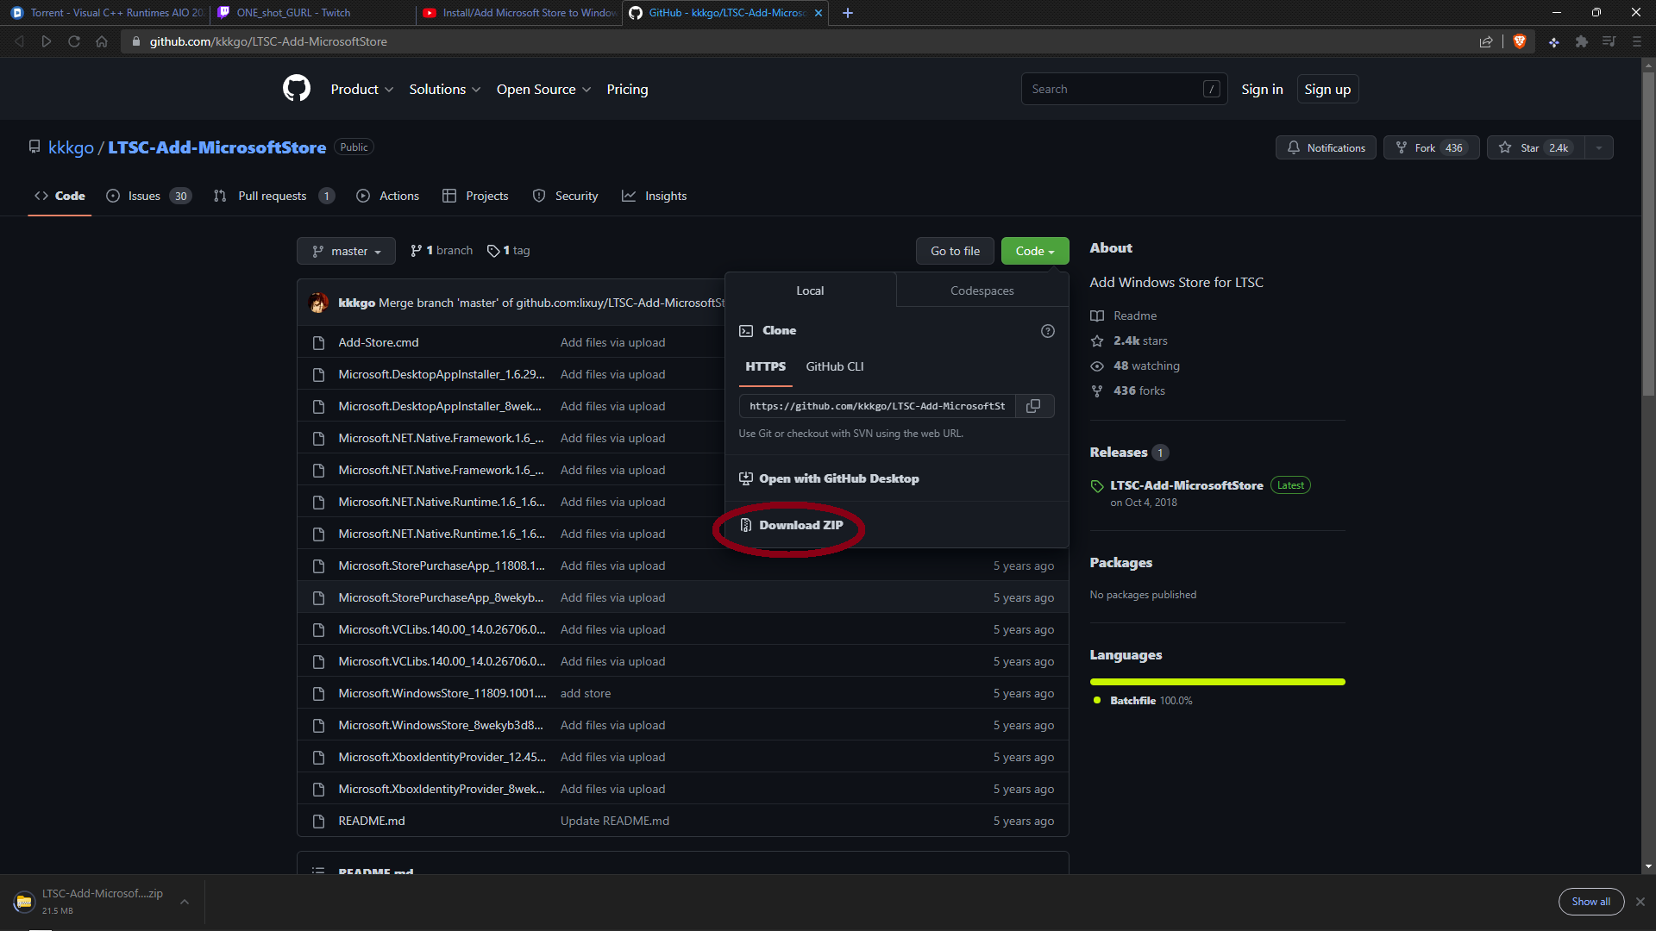Expand the Open Source menu

click(x=543, y=90)
